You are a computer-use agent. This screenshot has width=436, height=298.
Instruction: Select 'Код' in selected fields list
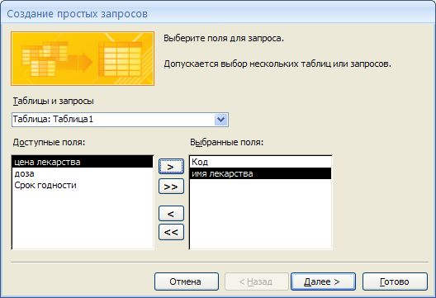261,162
